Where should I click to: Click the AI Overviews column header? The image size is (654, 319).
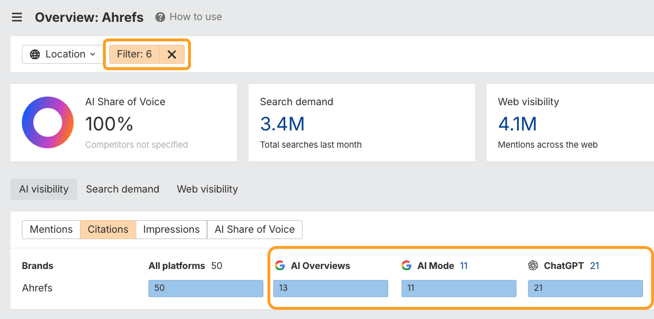click(320, 266)
